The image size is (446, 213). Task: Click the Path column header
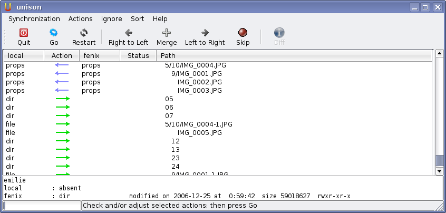[294, 56]
